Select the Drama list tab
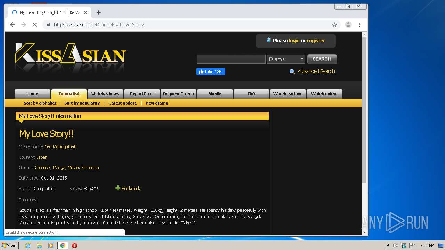This screenshot has width=445, height=250. point(69,94)
